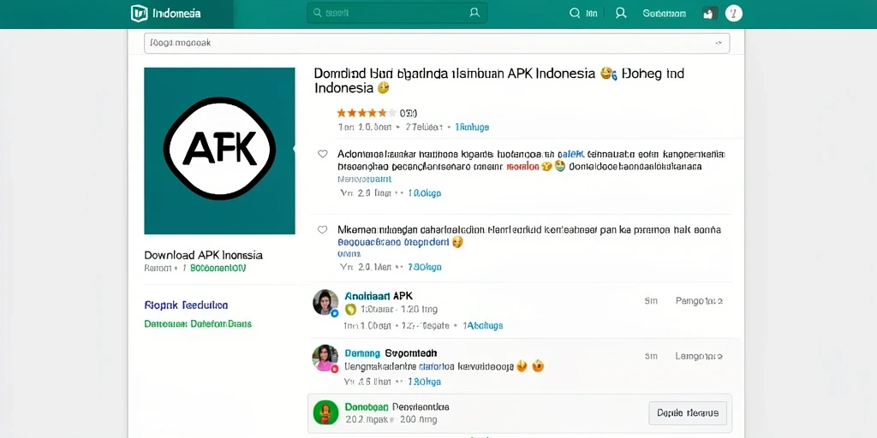The width and height of the screenshot is (877, 438).
Task: Focus the header search input field
Action: pyautogui.click(x=397, y=13)
